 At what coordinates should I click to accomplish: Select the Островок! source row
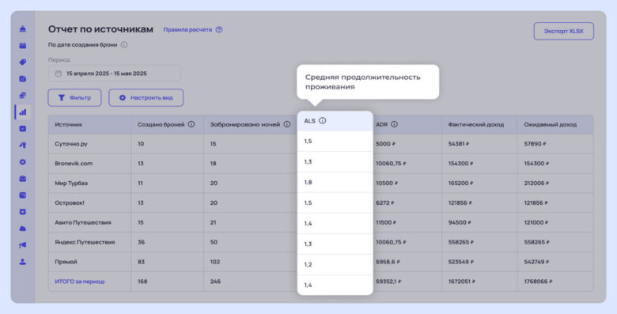point(320,203)
